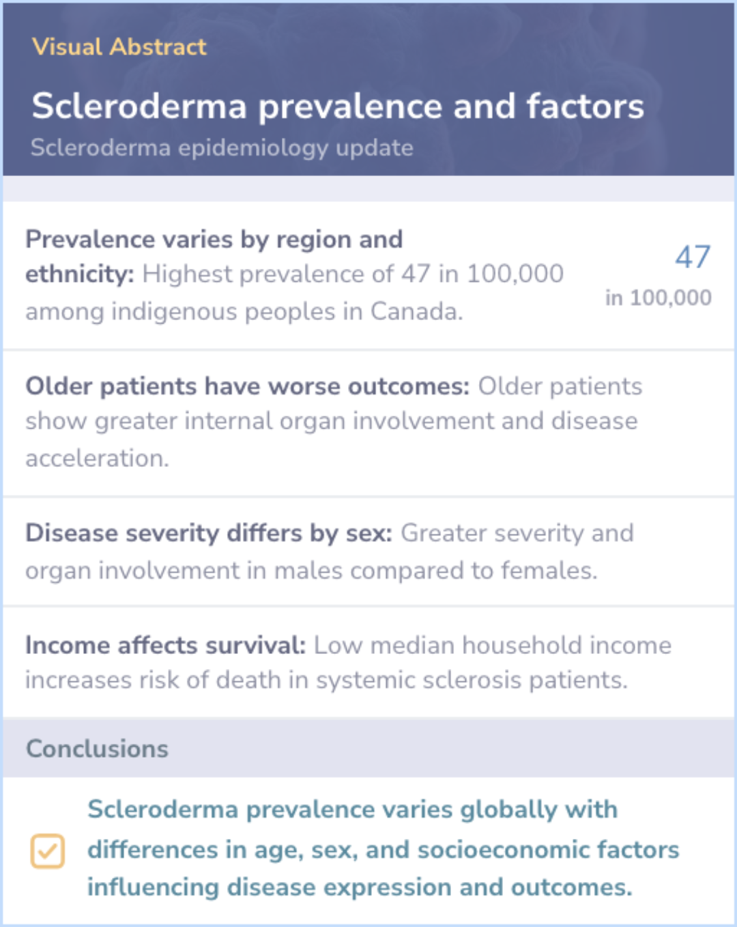
Task: Tick the orange checkmark icon beside conclusion
Action: (x=47, y=851)
